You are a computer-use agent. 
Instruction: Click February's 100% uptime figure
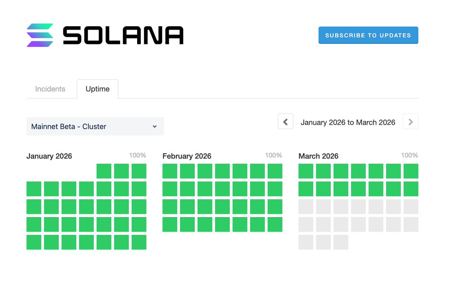274,155
